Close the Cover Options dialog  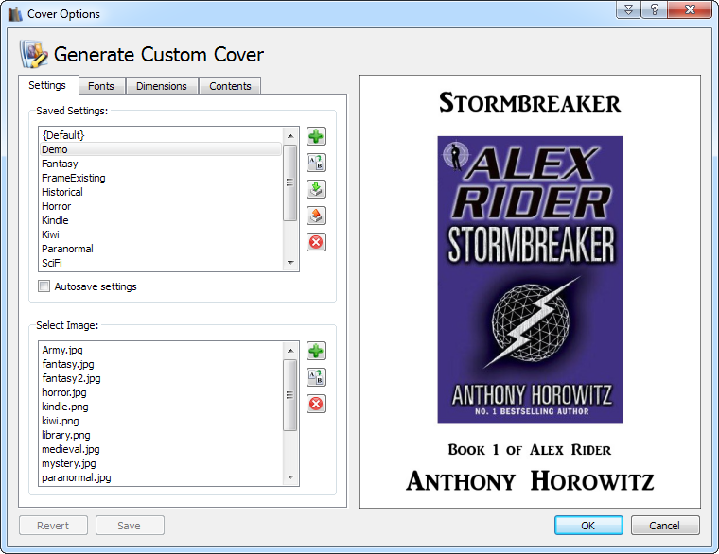click(690, 9)
